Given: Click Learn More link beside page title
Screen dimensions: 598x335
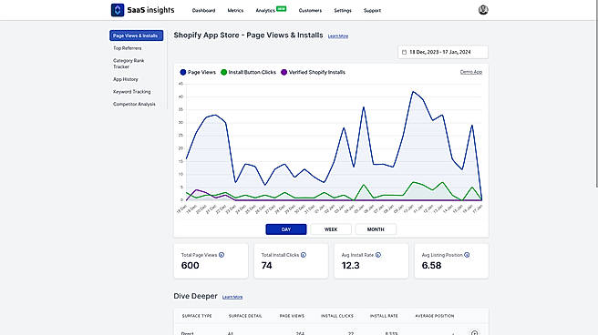Looking at the screenshot, I should pyautogui.click(x=338, y=36).
